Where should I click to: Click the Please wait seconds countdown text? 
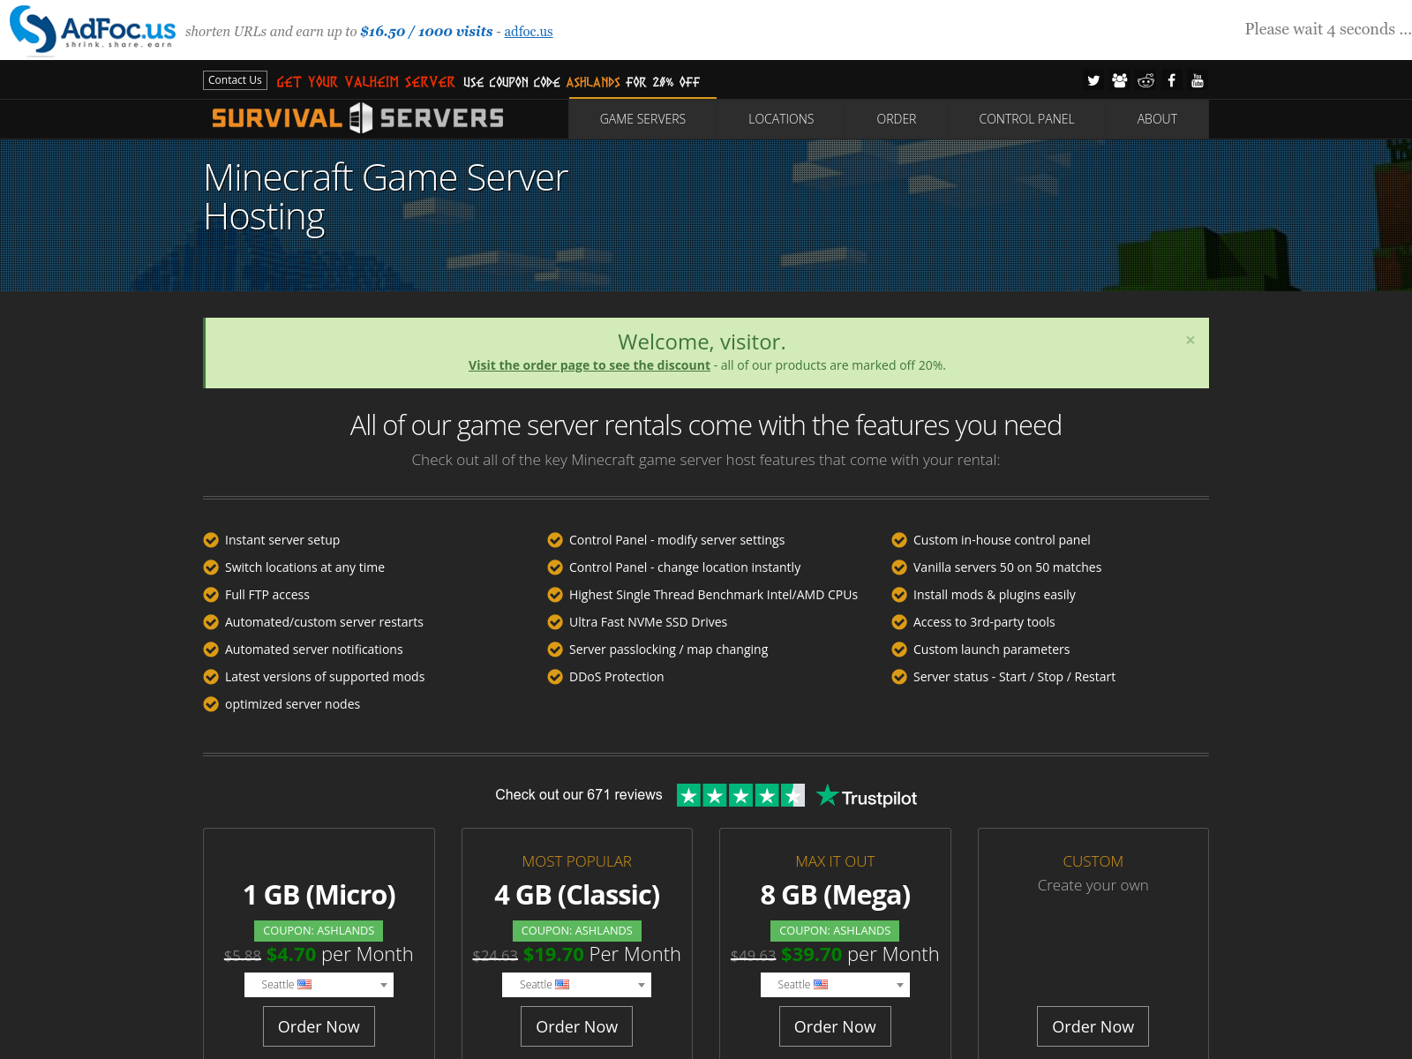click(x=1327, y=29)
